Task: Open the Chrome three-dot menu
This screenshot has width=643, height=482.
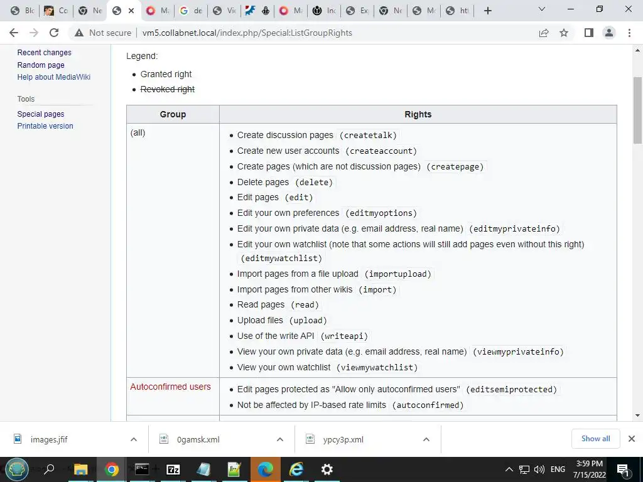Action: click(x=629, y=33)
